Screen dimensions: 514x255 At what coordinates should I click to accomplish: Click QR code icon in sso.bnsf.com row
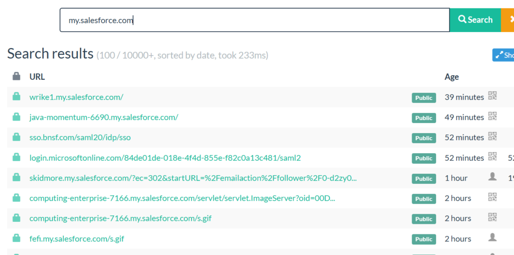[492, 137]
